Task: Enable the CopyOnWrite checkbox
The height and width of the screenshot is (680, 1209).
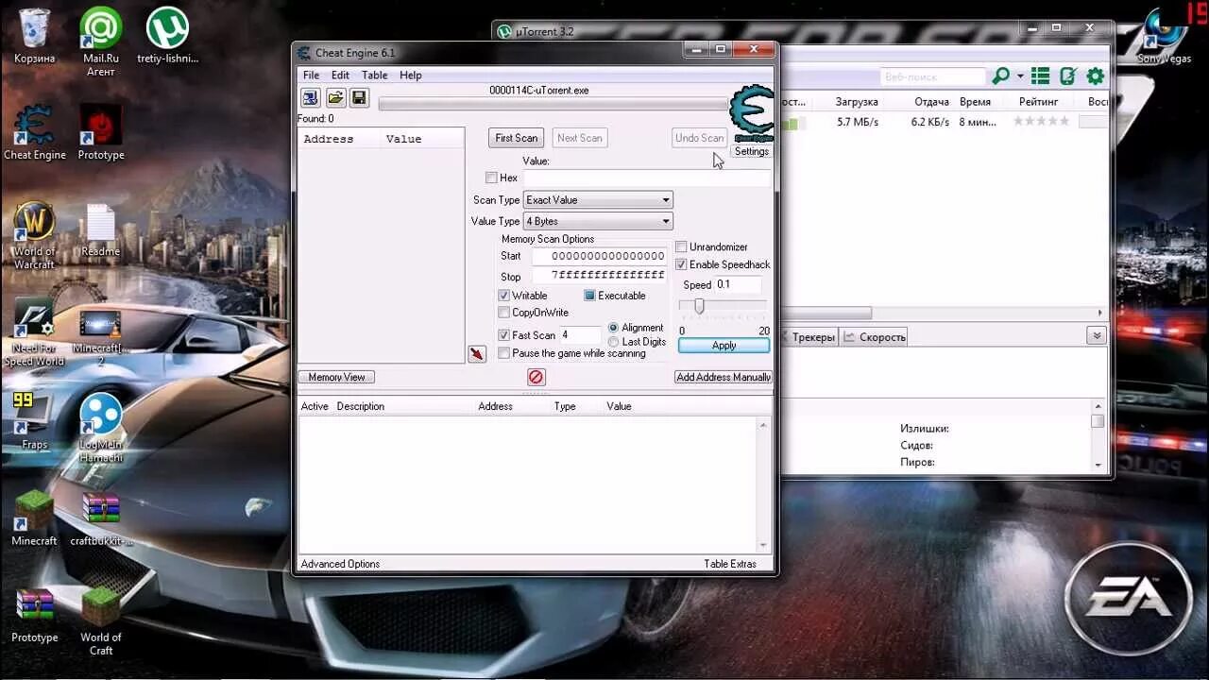Action: [x=504, y=313]
